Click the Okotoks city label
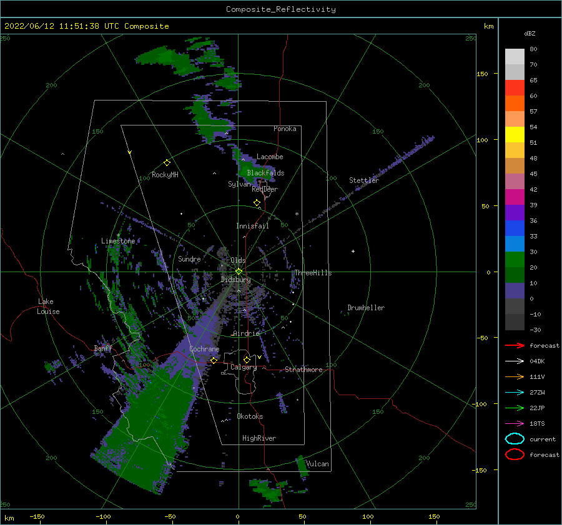The width and height of the screenshot is (562, 525). pos(250,416)
